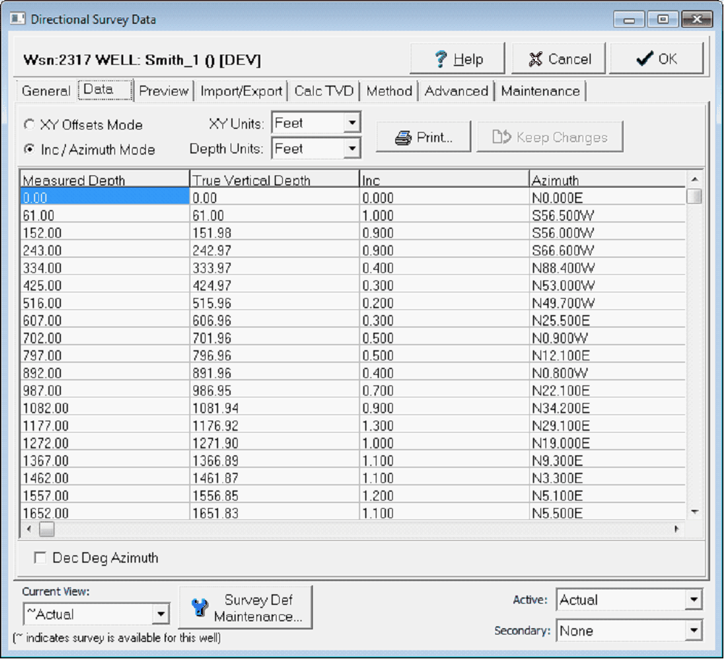The image size is (724, 659).
Task: Select XY Offsets Mode radio button
Action: pos(29,125)
